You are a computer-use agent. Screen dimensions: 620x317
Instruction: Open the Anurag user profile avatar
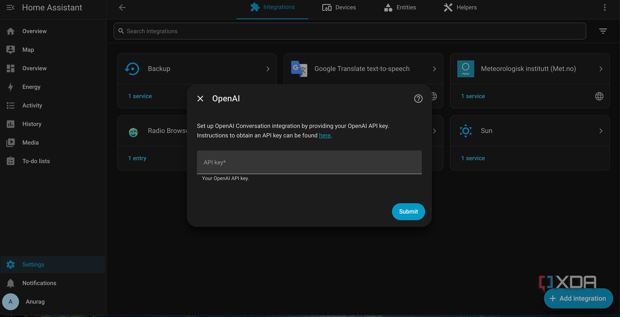pyautogui.click(x=11, y=302)
